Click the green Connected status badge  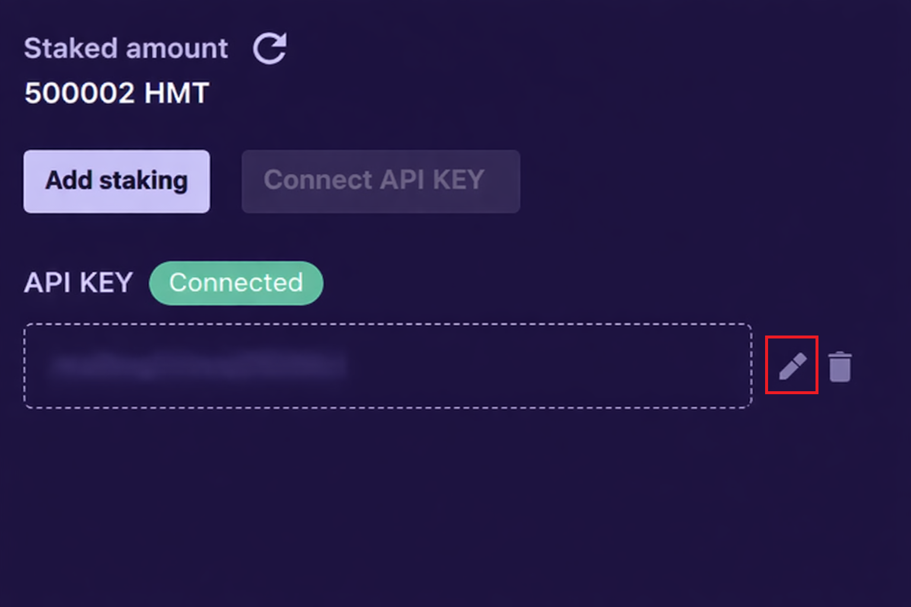pos(236,283)
